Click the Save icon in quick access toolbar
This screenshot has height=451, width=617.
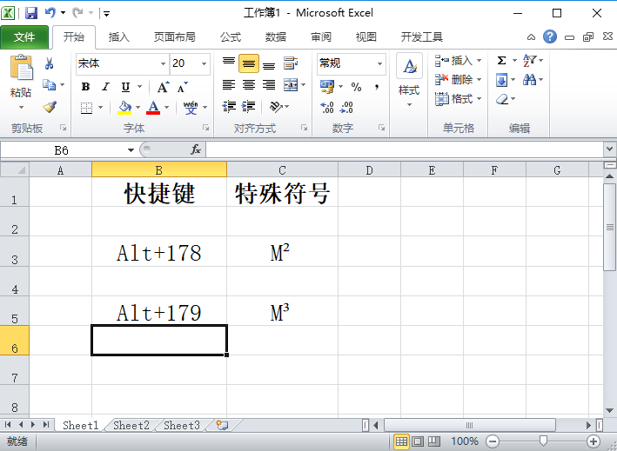[x=31, y=13]
